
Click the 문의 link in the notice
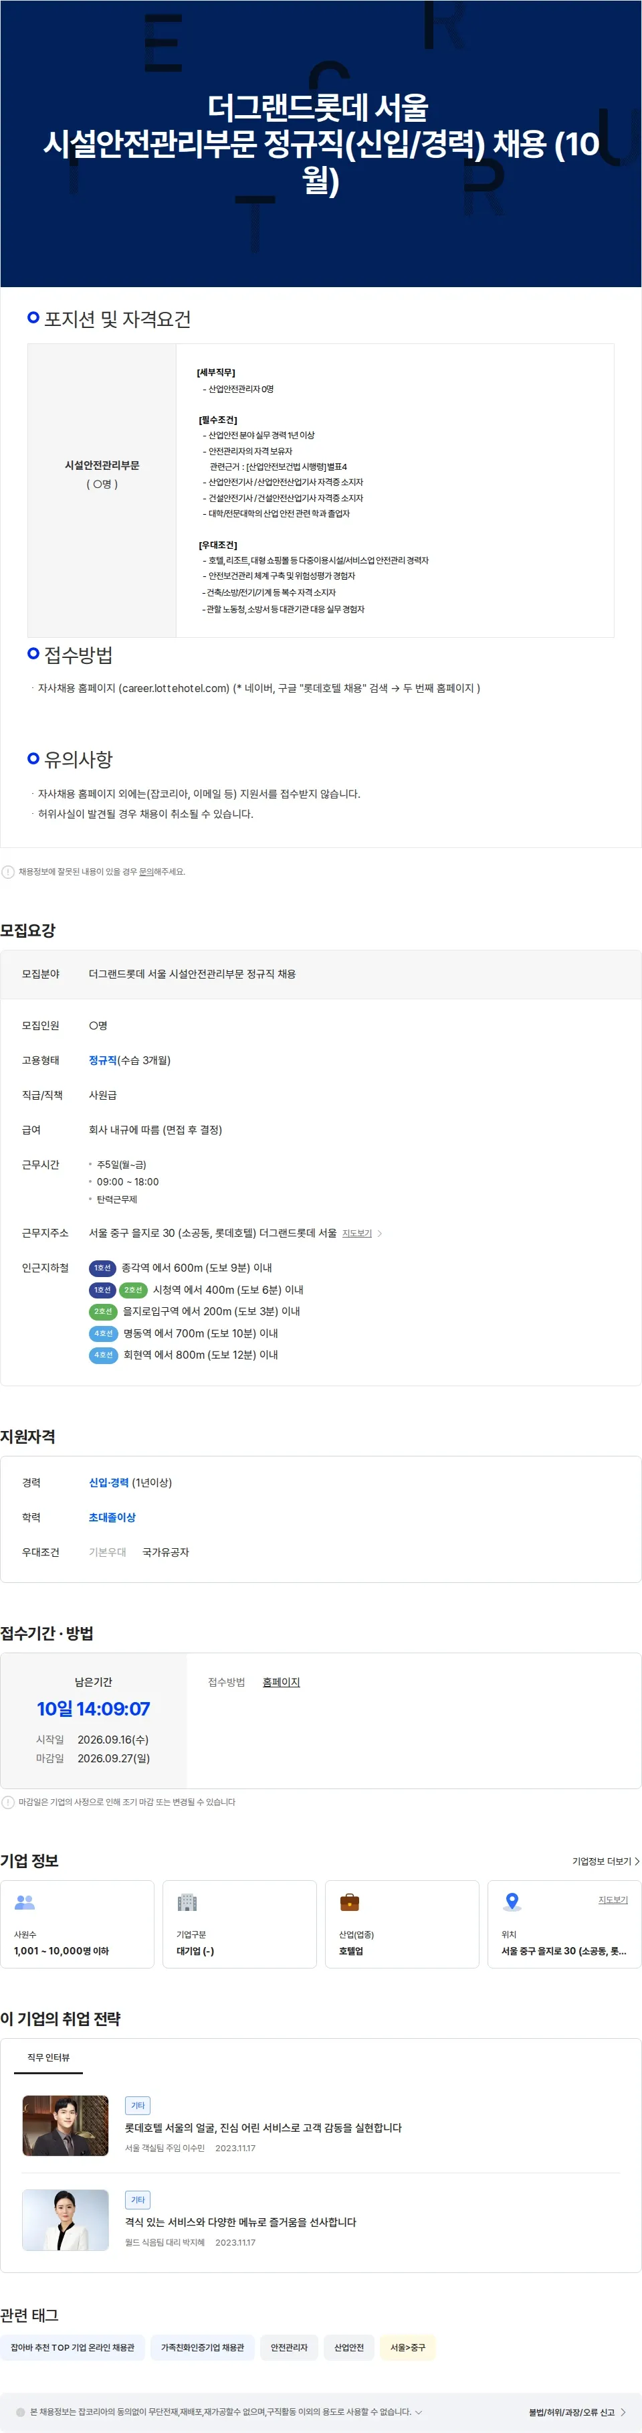click(145, 871)
